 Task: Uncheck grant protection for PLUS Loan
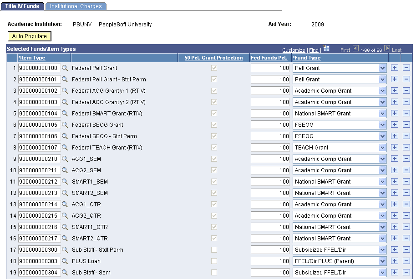tap(213, 261)
